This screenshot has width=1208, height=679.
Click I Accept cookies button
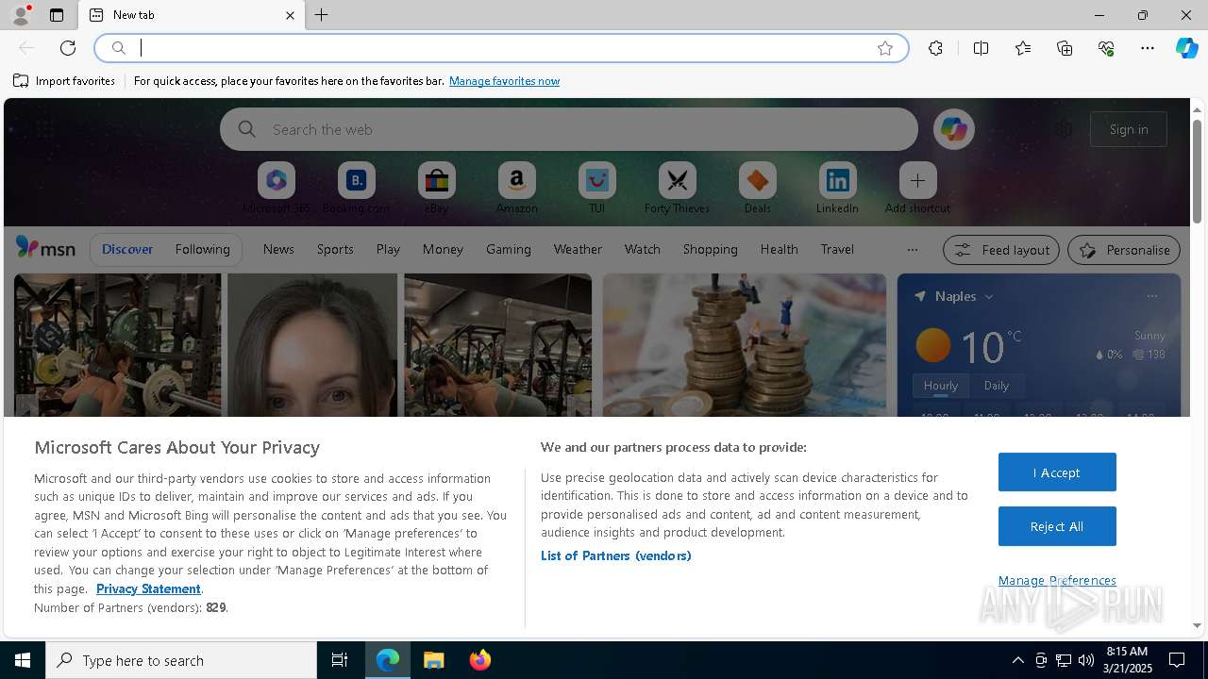pyautogui.click(x=1057, y=472)
